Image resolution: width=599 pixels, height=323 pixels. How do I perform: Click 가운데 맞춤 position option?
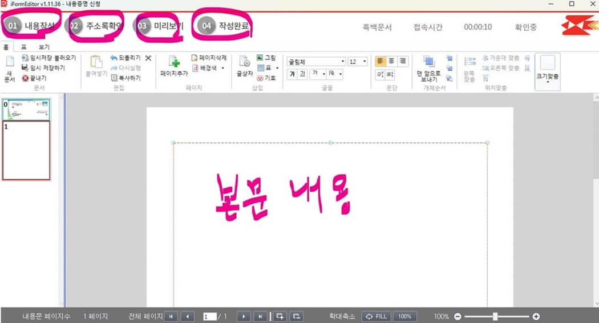pyautogui.click(x=500, y=58)
